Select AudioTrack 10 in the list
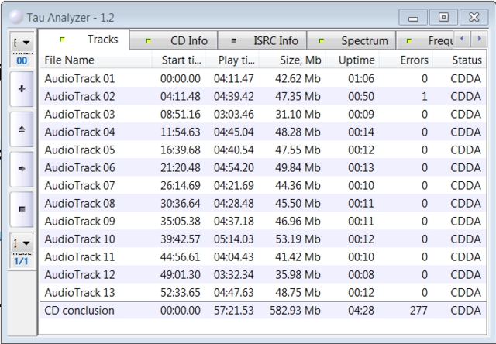496x344 pixels. 80,239
